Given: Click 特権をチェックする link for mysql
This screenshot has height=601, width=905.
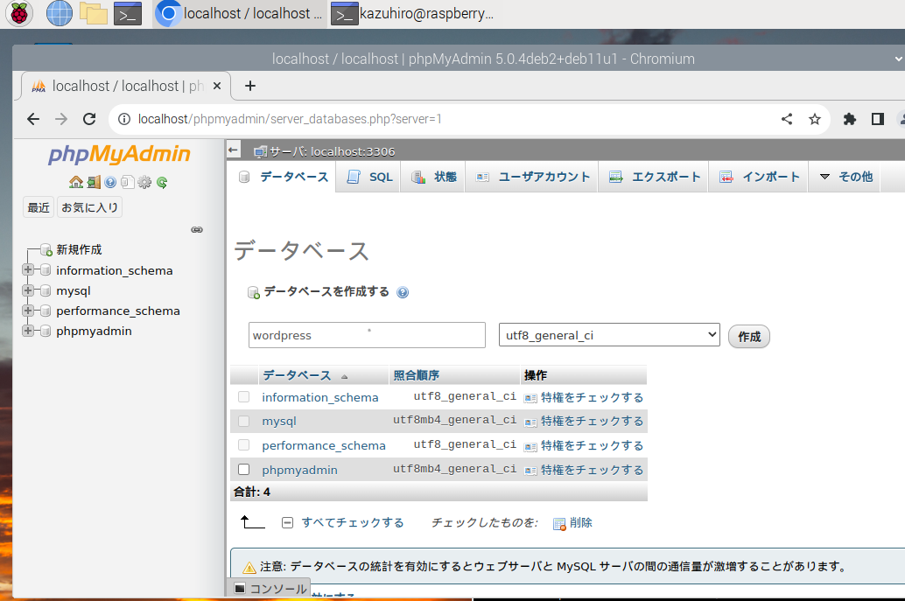Looking at the screenshot, I should (x=591, y=422).
